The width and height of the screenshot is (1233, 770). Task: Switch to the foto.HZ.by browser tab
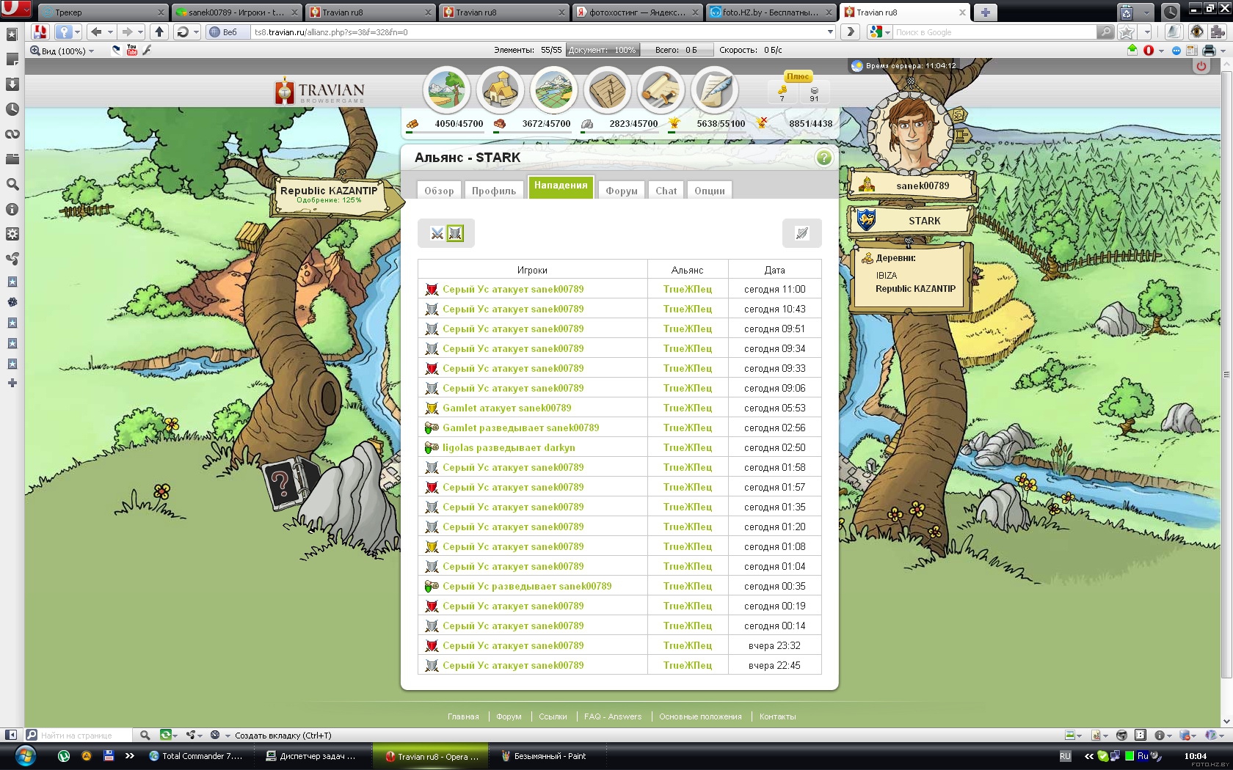[x=771, y=12]
